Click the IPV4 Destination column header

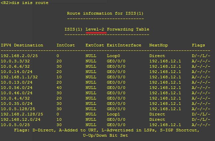(22, 45)
